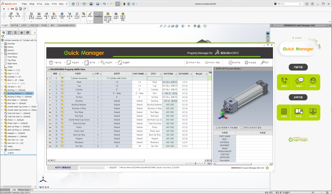332x194 pixels.
Task: Open the 파일(F) menu
Action: point(24,4)
